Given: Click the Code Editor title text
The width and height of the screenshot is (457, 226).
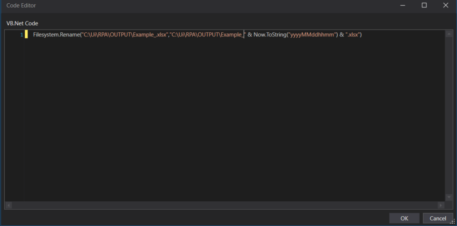Looking at the screenshot, I should (21, 6).
